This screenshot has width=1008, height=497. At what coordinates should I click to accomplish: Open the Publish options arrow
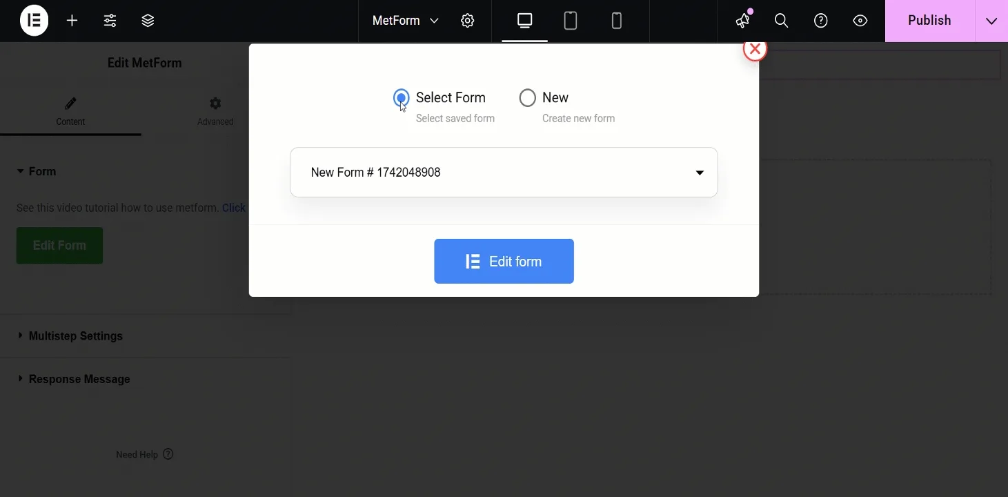(x=991, y=21)
